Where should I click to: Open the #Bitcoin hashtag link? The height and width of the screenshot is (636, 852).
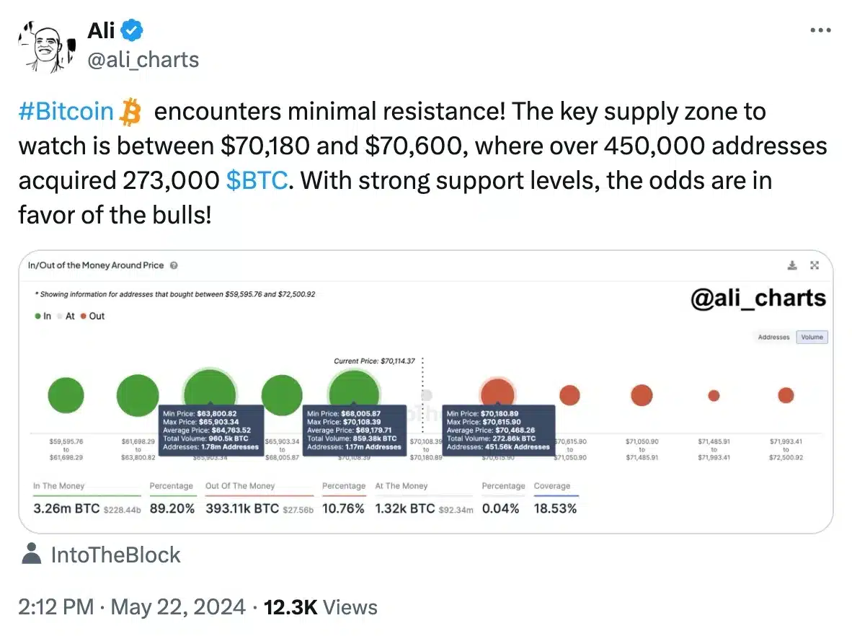click(x=66, y=112)
